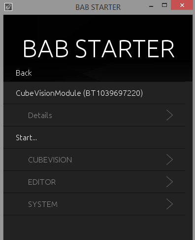Select the Details menu entry label
The image size is (195, 240).
(x=40, y=116)
